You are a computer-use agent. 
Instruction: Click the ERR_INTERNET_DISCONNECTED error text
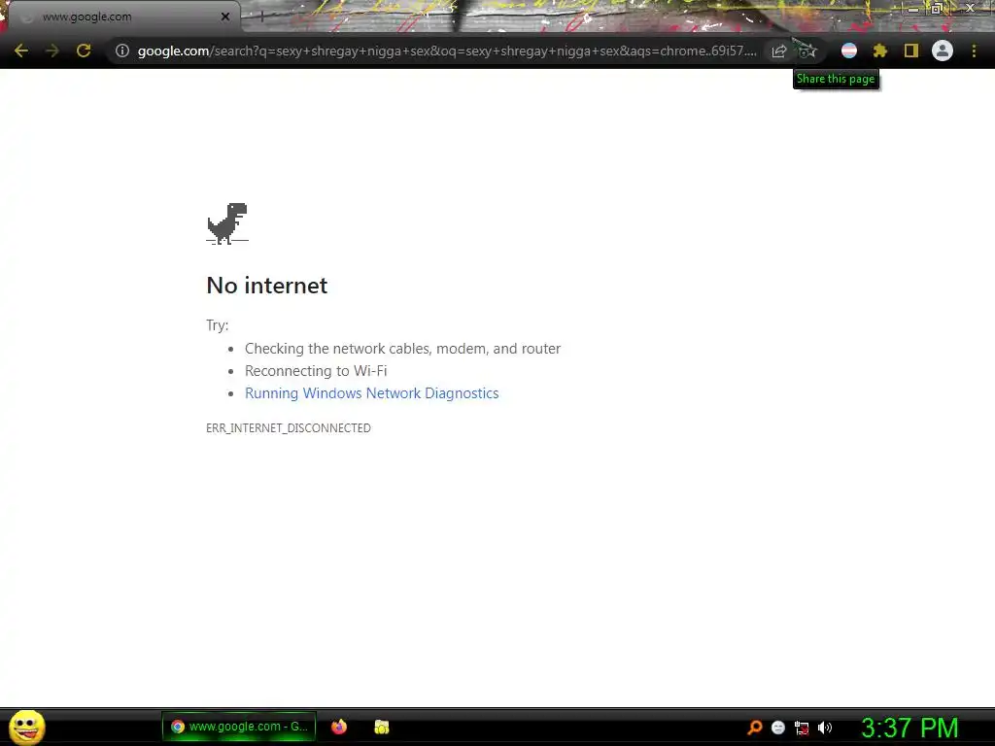click(288, 428)
